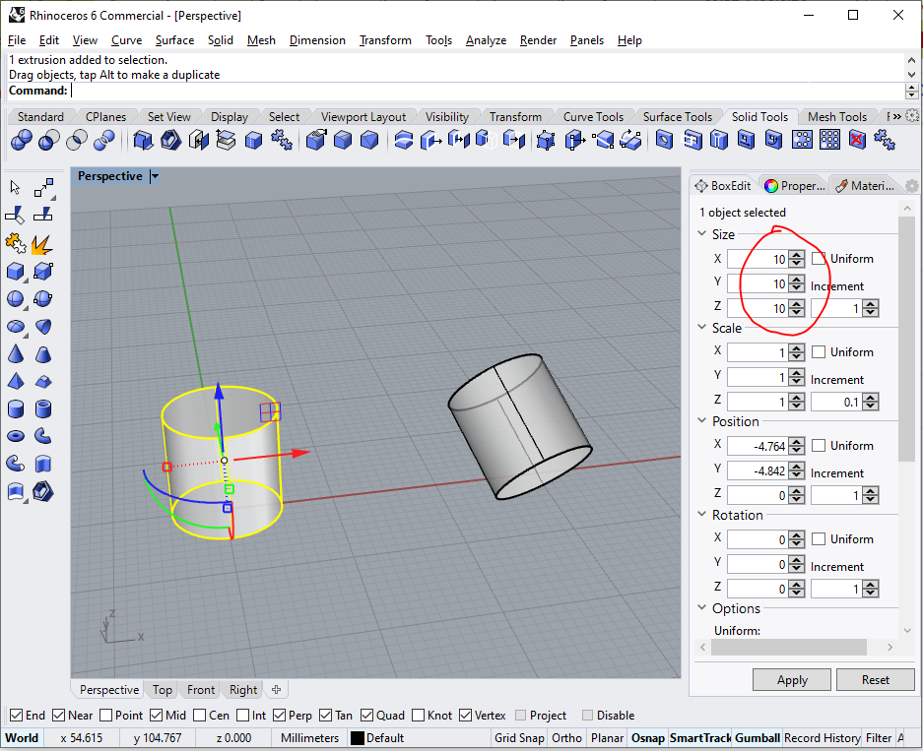Pick the Cylinder solid tool
923x751 pixels.
coord(16,408)
